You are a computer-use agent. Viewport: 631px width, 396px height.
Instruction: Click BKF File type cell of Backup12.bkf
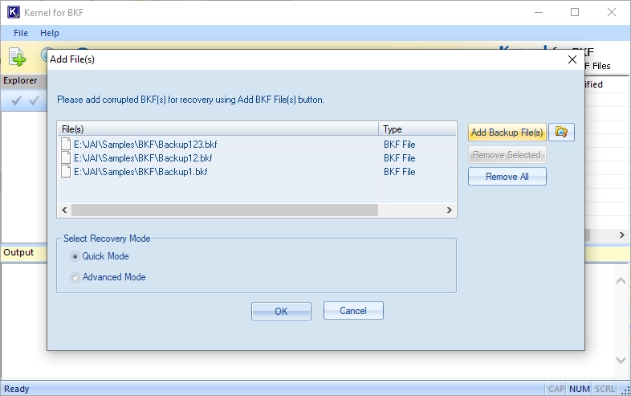coord(400,158)
